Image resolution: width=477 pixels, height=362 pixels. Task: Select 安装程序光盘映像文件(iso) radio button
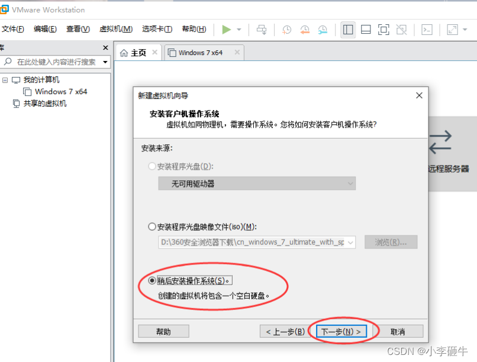click(x=152, y=227)
